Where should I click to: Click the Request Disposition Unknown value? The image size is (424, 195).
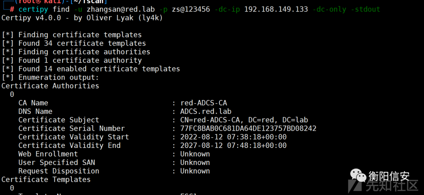[195, 171]
